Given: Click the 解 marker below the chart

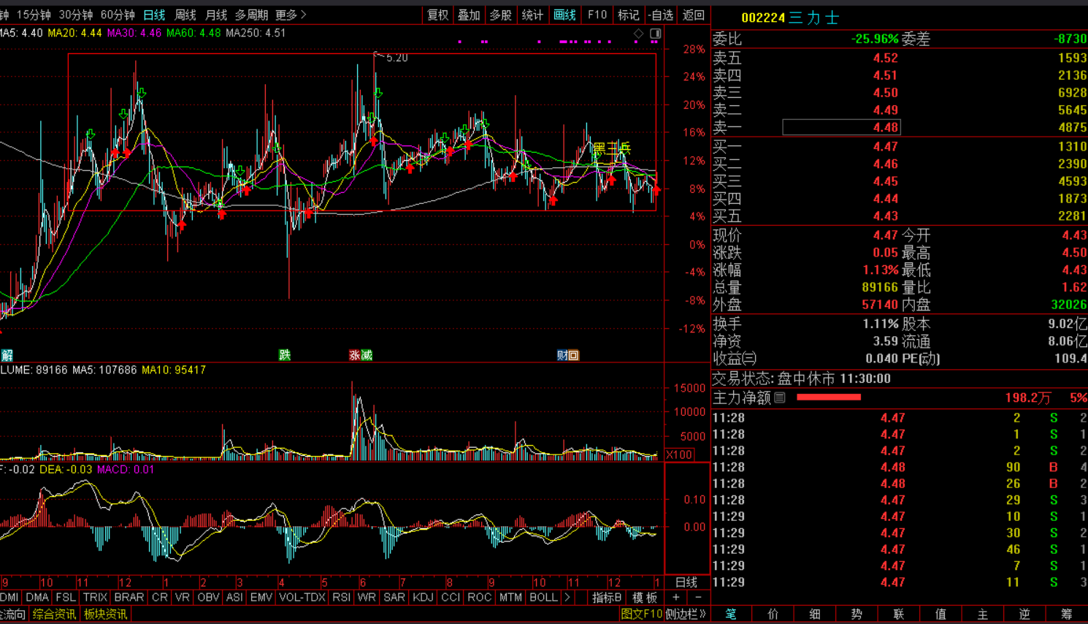Looking at the screenshot, I should (7, 355).
